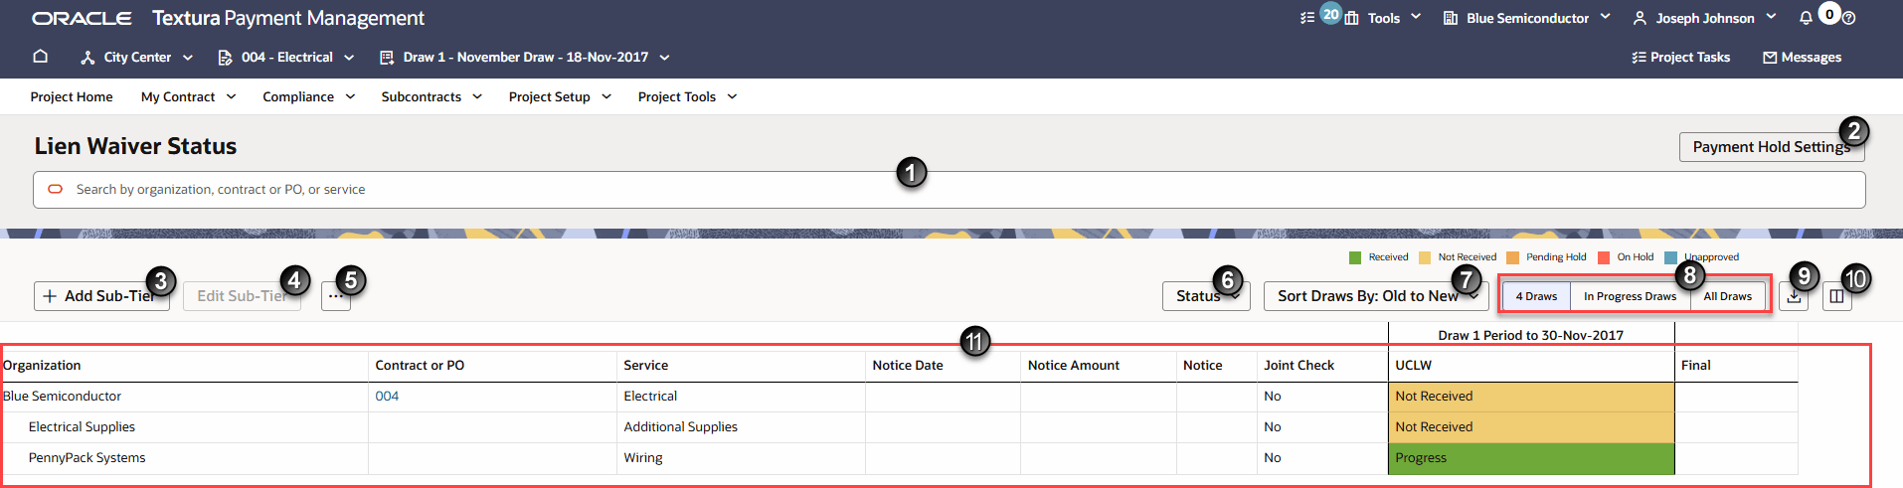Open the task list icon with badge 20

click(x=1307, y=18)
